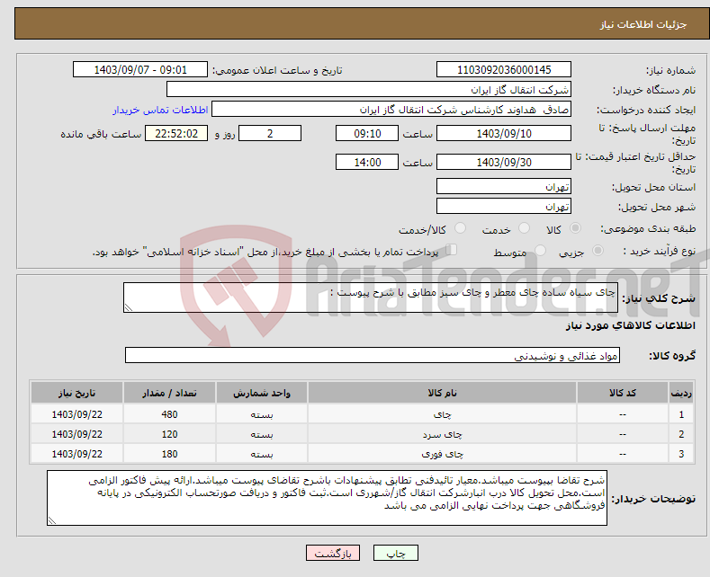The height and width of the screenshot is (577, 710).
Task: Click the چای item name in row 1
Action: pyautogui.click(x=442, y=414)
